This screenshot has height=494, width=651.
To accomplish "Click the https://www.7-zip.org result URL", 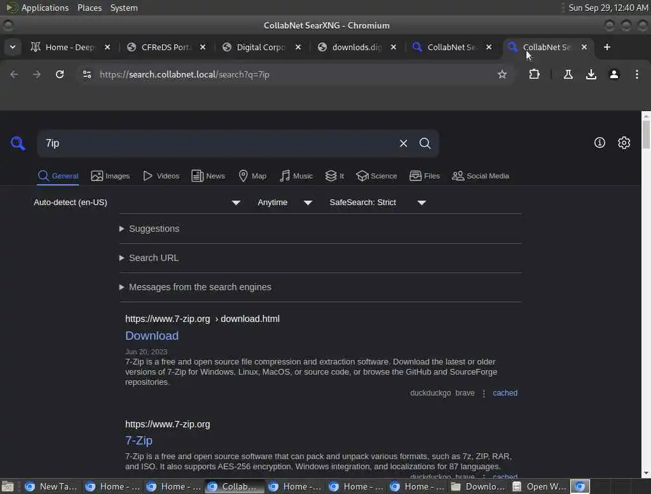I will [x=168, y=424].
